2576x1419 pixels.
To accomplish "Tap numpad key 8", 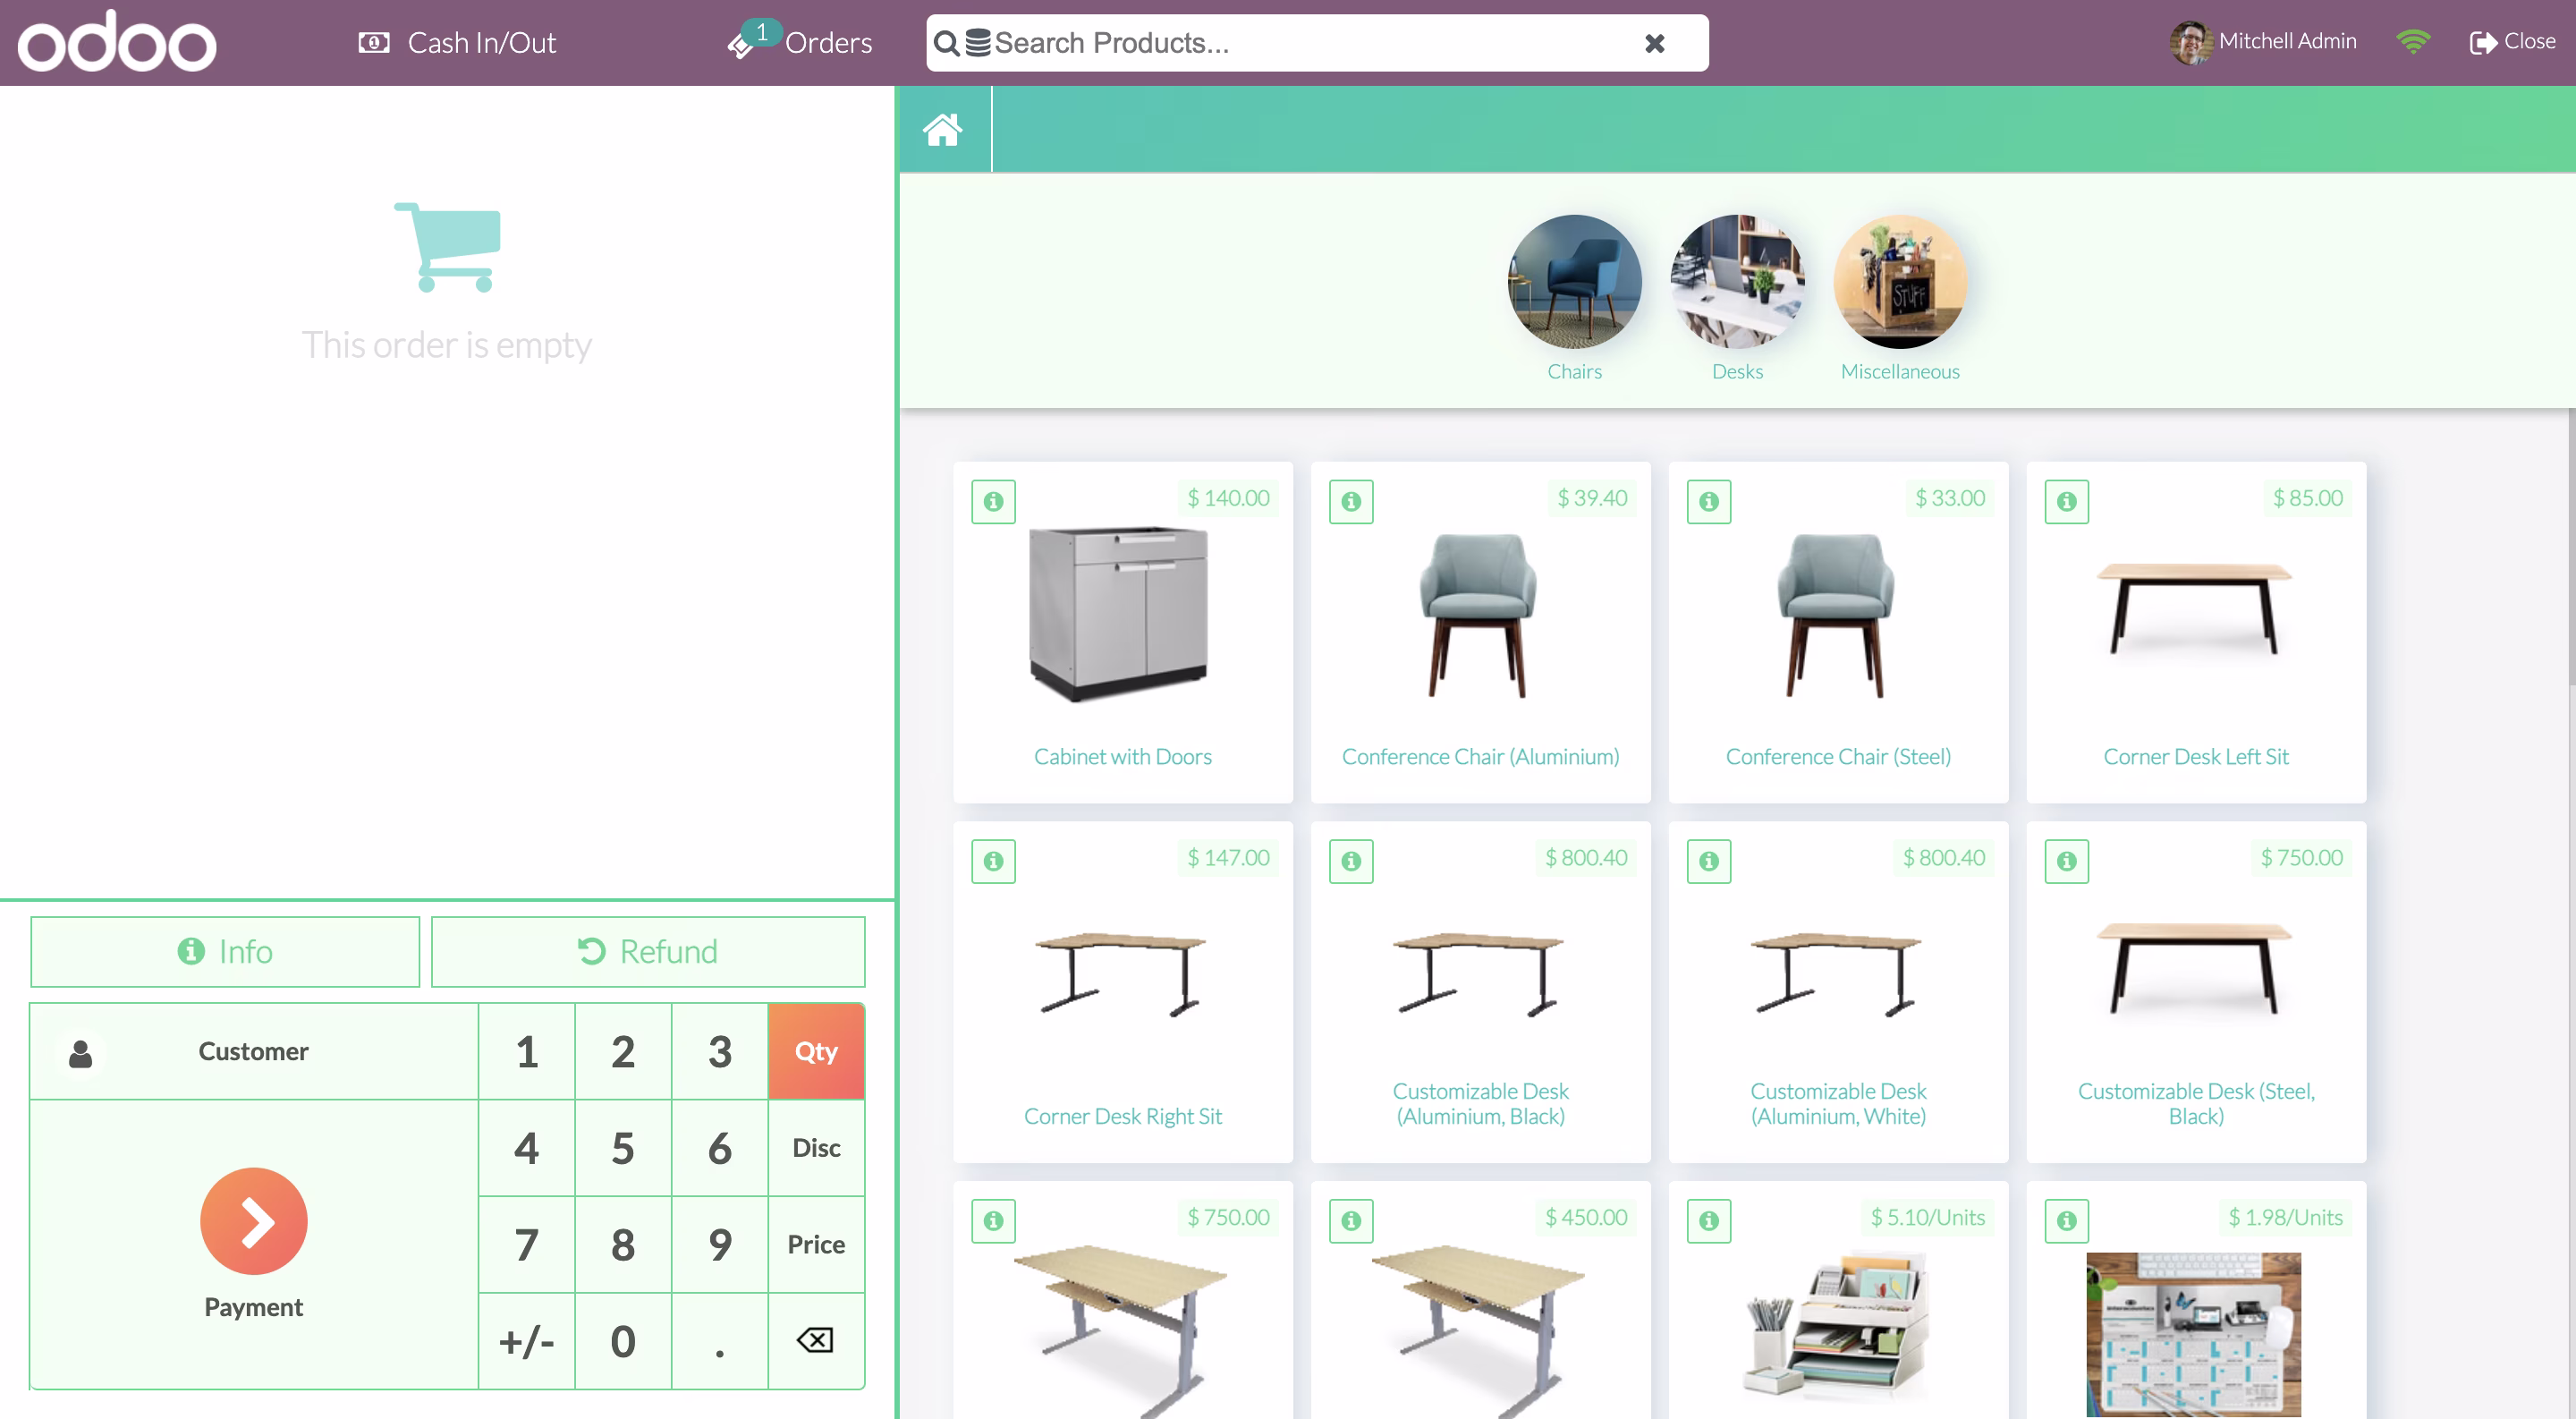I will [623, 1245].
